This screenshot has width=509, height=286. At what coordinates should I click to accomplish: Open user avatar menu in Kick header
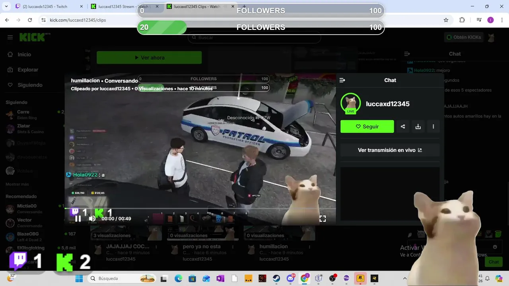tap(492, 37)
